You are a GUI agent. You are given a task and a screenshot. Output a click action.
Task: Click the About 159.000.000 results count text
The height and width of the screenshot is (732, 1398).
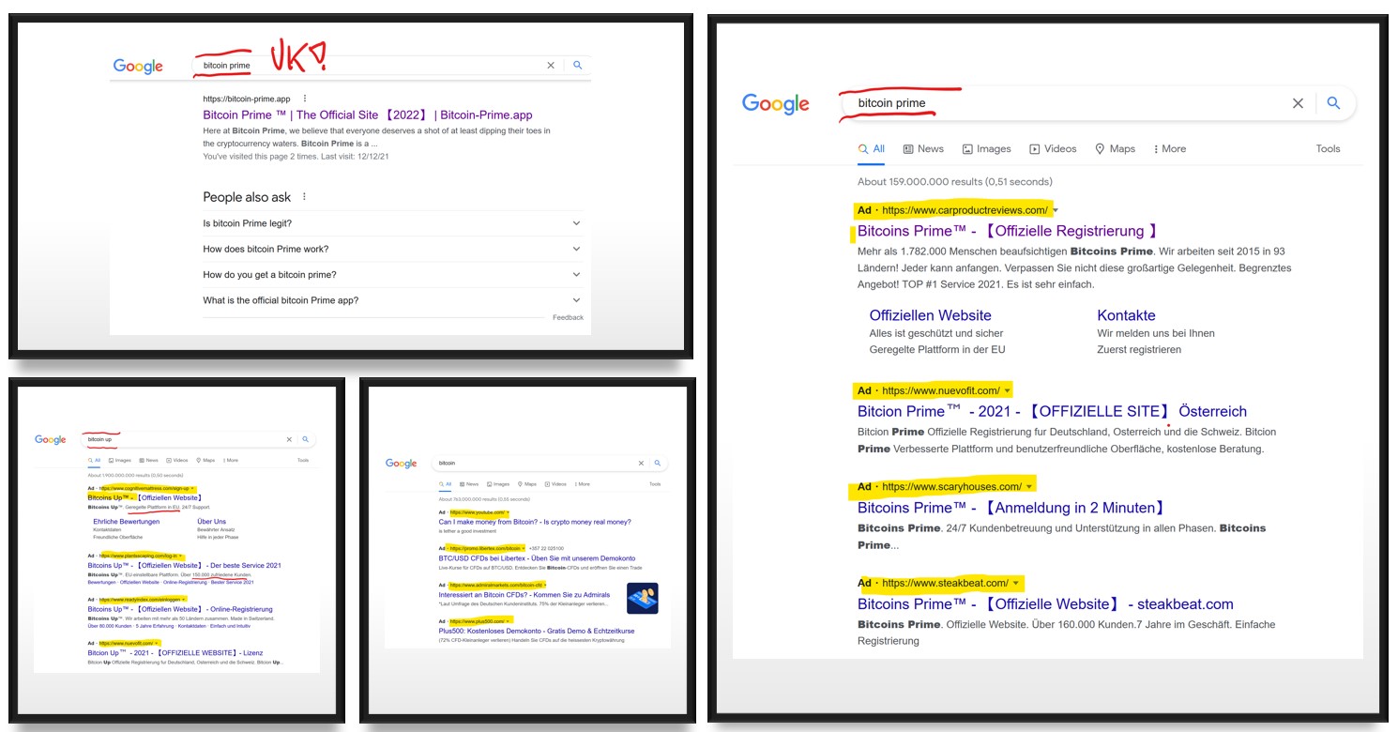[x=955, y=181]
